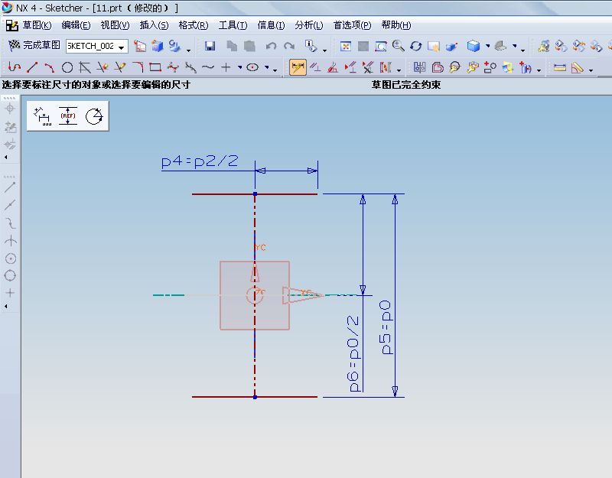This screenshot has width=612, height=478.
Task: Click the Sketch Dimensions dialog option icon
Action: pos(43,116)
